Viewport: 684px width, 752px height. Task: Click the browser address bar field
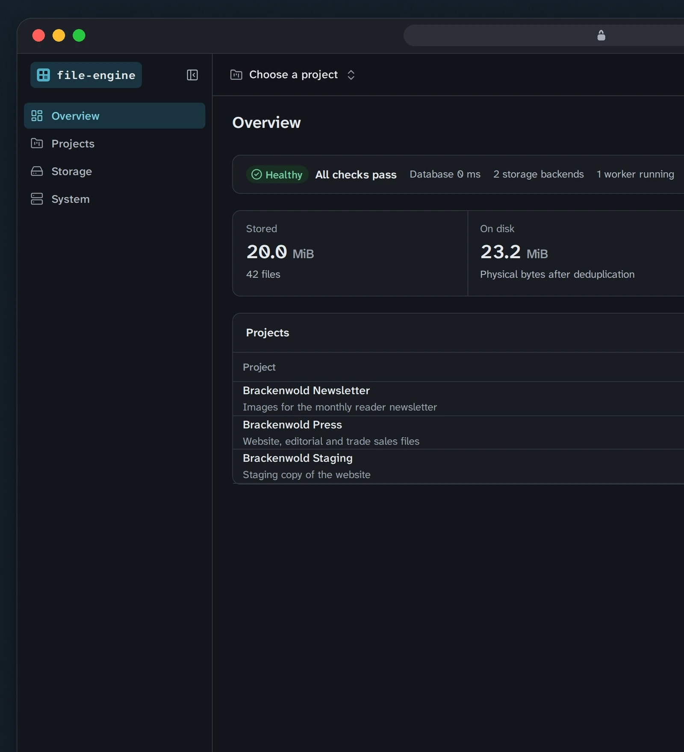tap(544, 35)
